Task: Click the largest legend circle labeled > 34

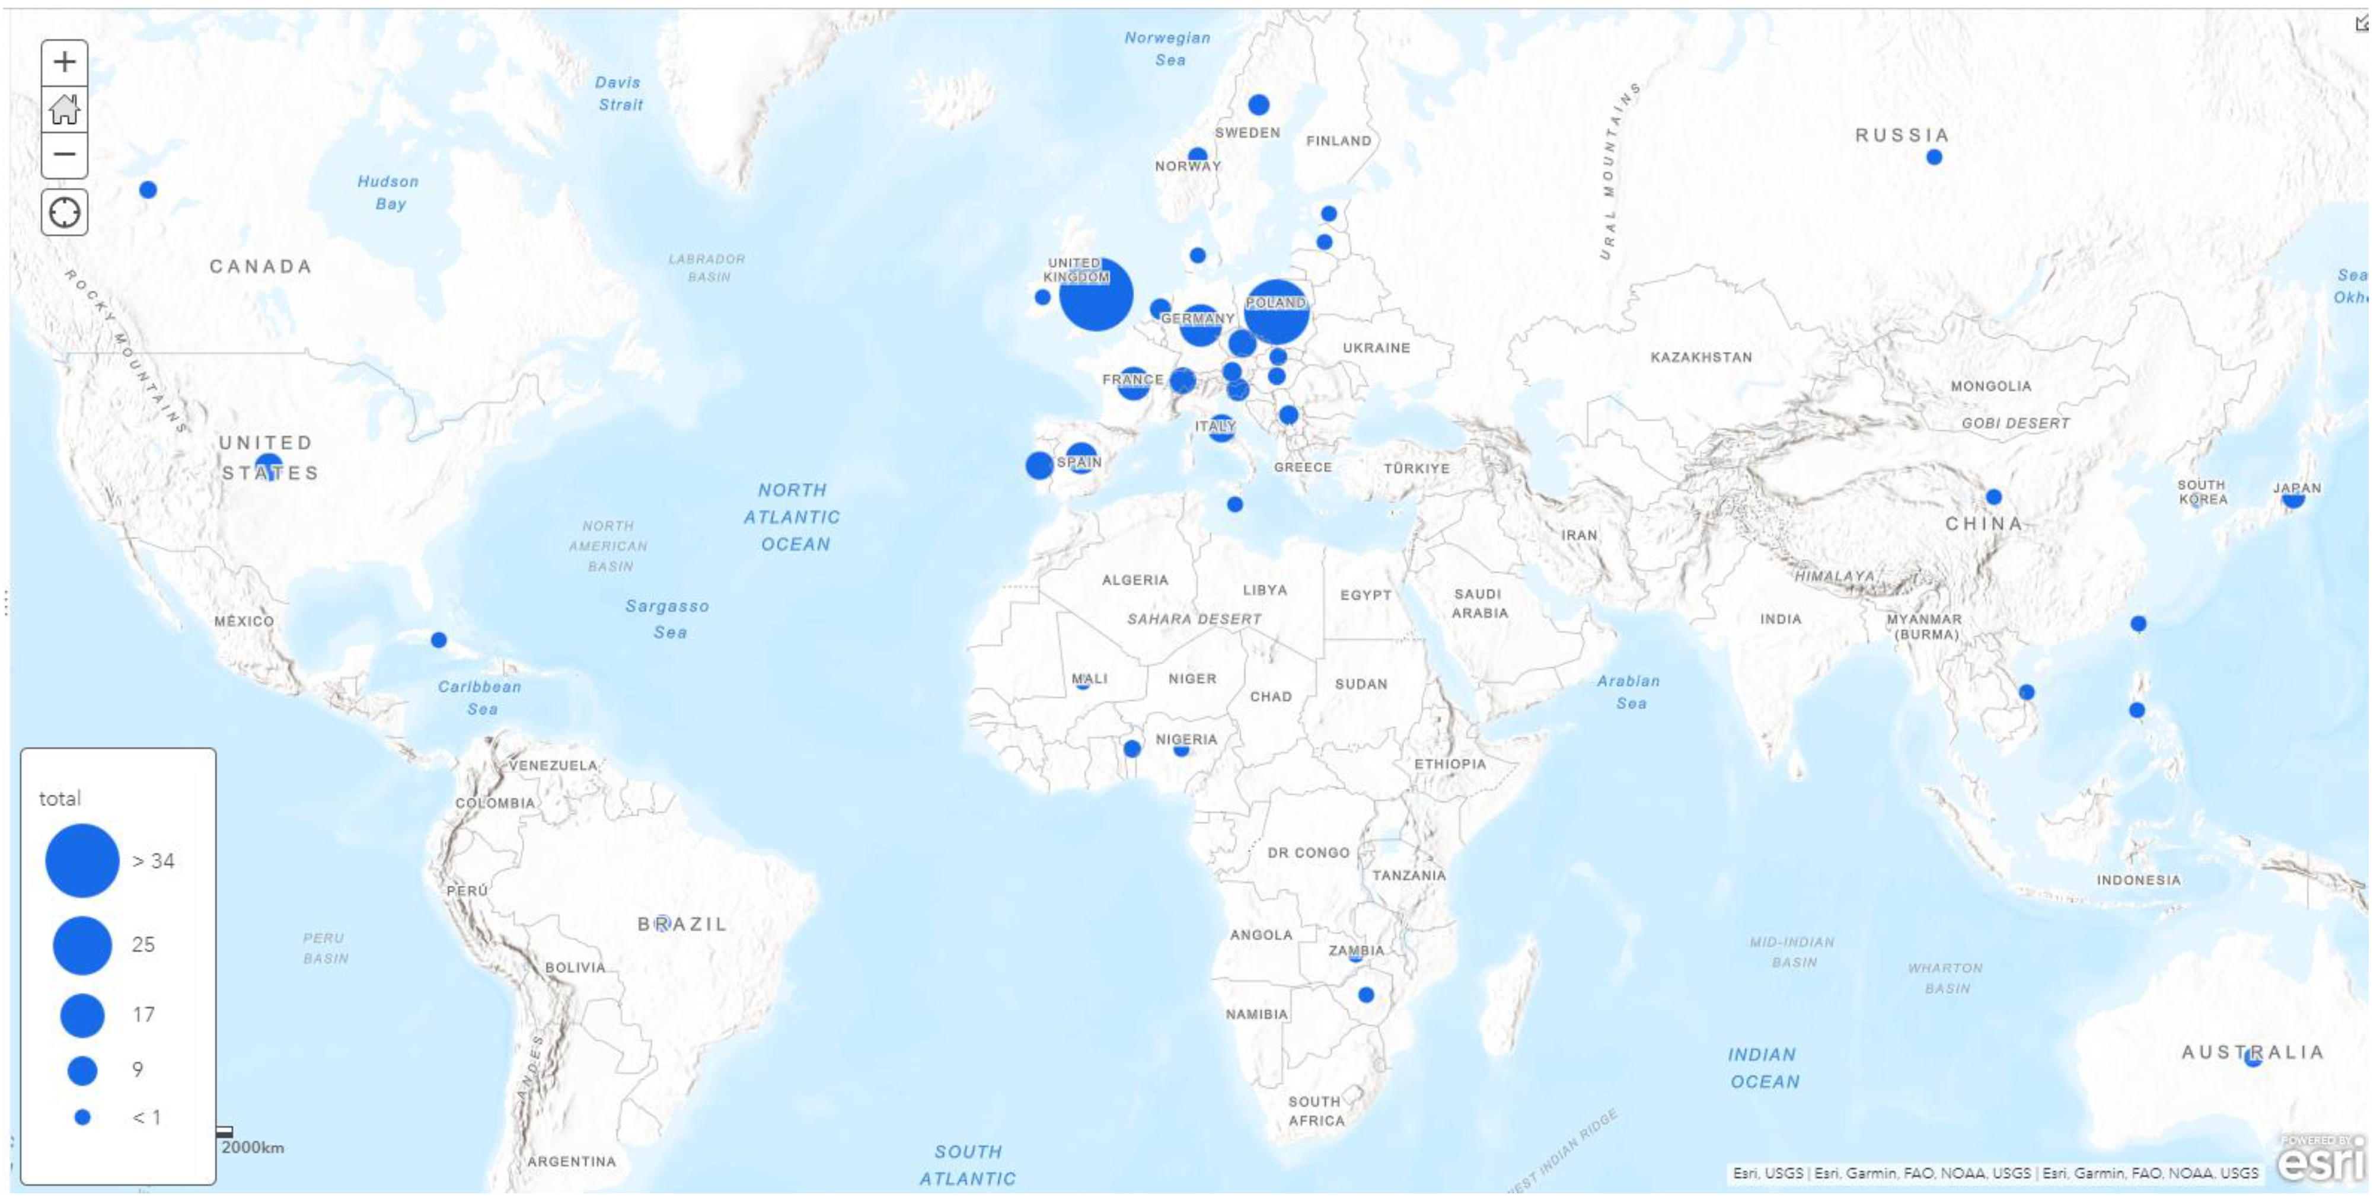Action: pos(82,860)
